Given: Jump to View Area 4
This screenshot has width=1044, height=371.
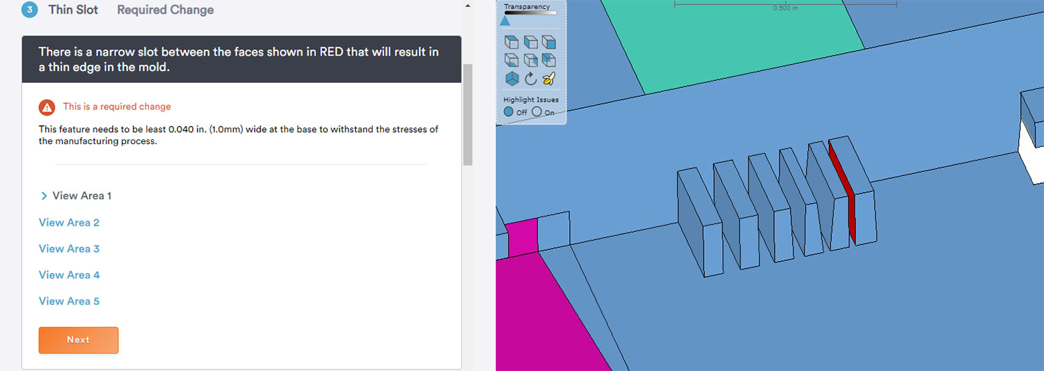Looking at the screenshot, I should tap(69, 275).
